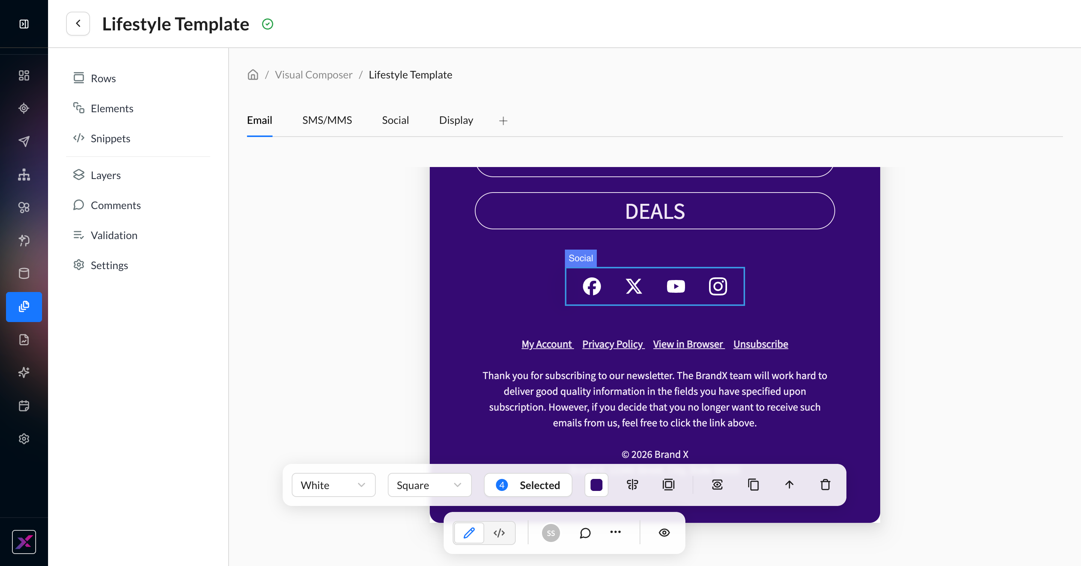
Task: Click the SS user avatar
Action: (x=551, y=533)
